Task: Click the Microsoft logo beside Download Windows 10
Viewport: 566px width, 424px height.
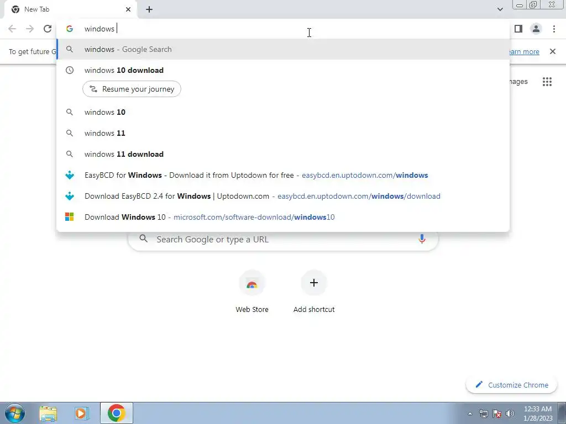Action: coord(70,217)
